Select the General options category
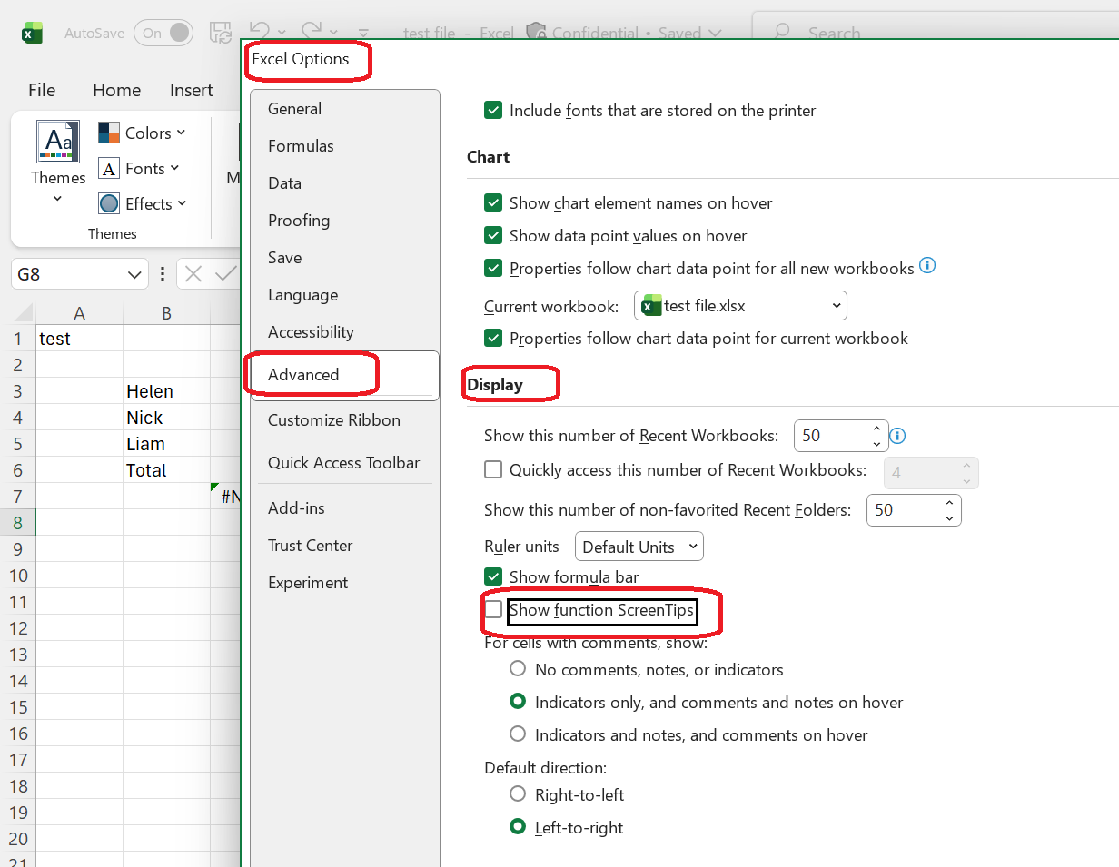The width and height of the screenshot is (1119, 867). 344,109
